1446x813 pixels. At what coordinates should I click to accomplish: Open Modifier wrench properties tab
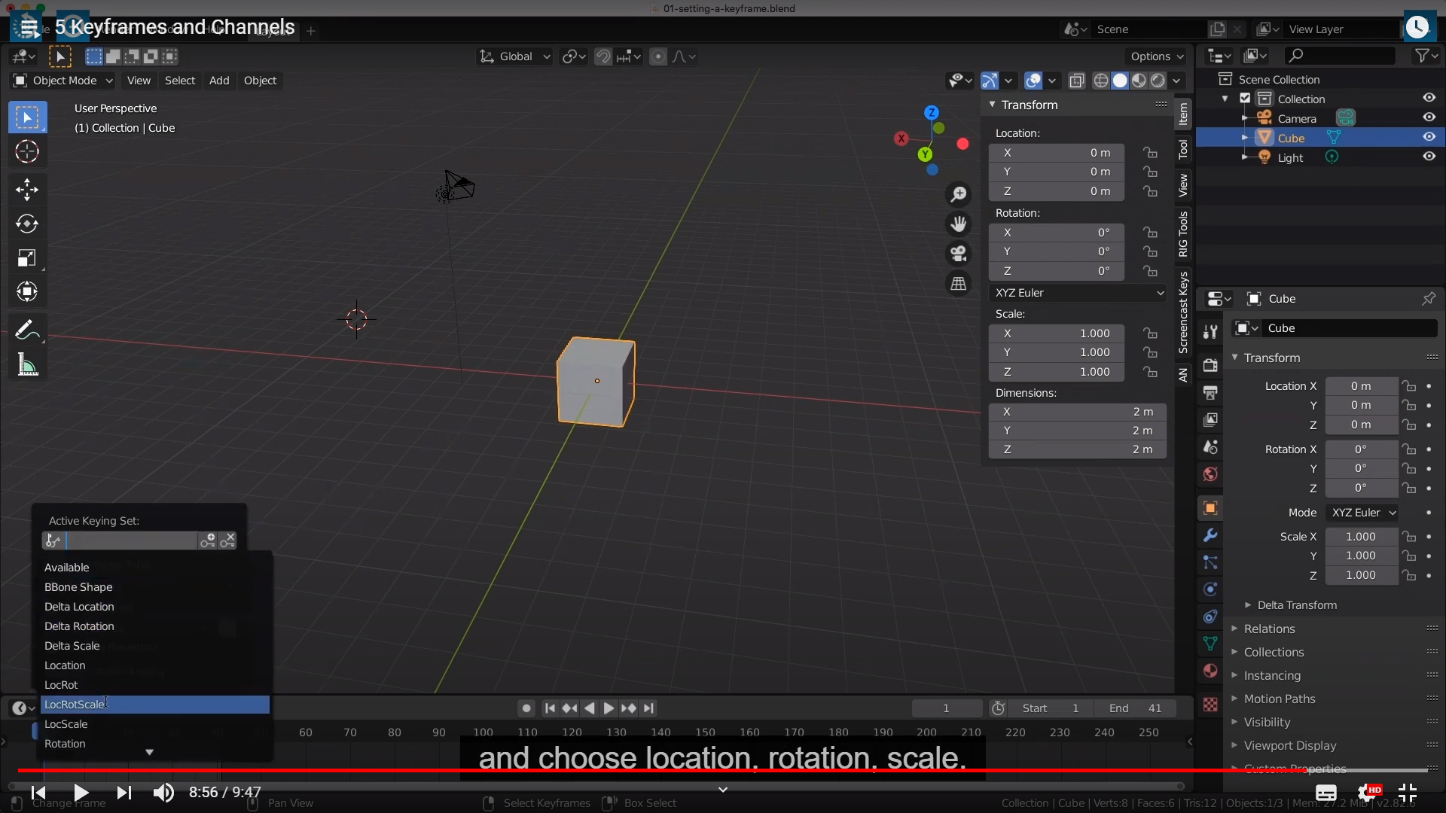pyautogui.click(x=1210, y=535)
